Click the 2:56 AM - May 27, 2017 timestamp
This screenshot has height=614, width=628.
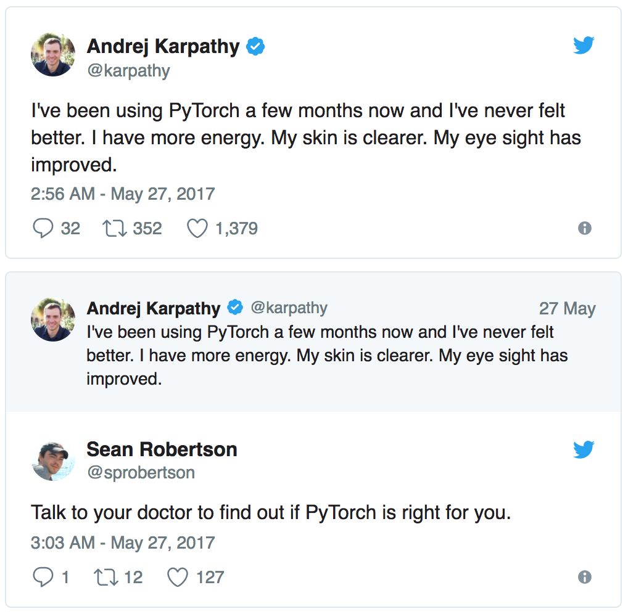(x=123, y=194)
